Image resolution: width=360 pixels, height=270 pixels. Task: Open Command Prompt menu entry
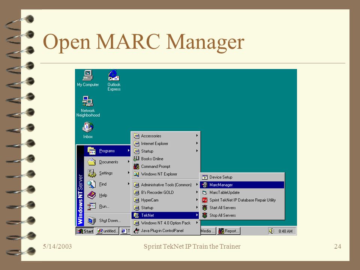[x=166, y=166]
